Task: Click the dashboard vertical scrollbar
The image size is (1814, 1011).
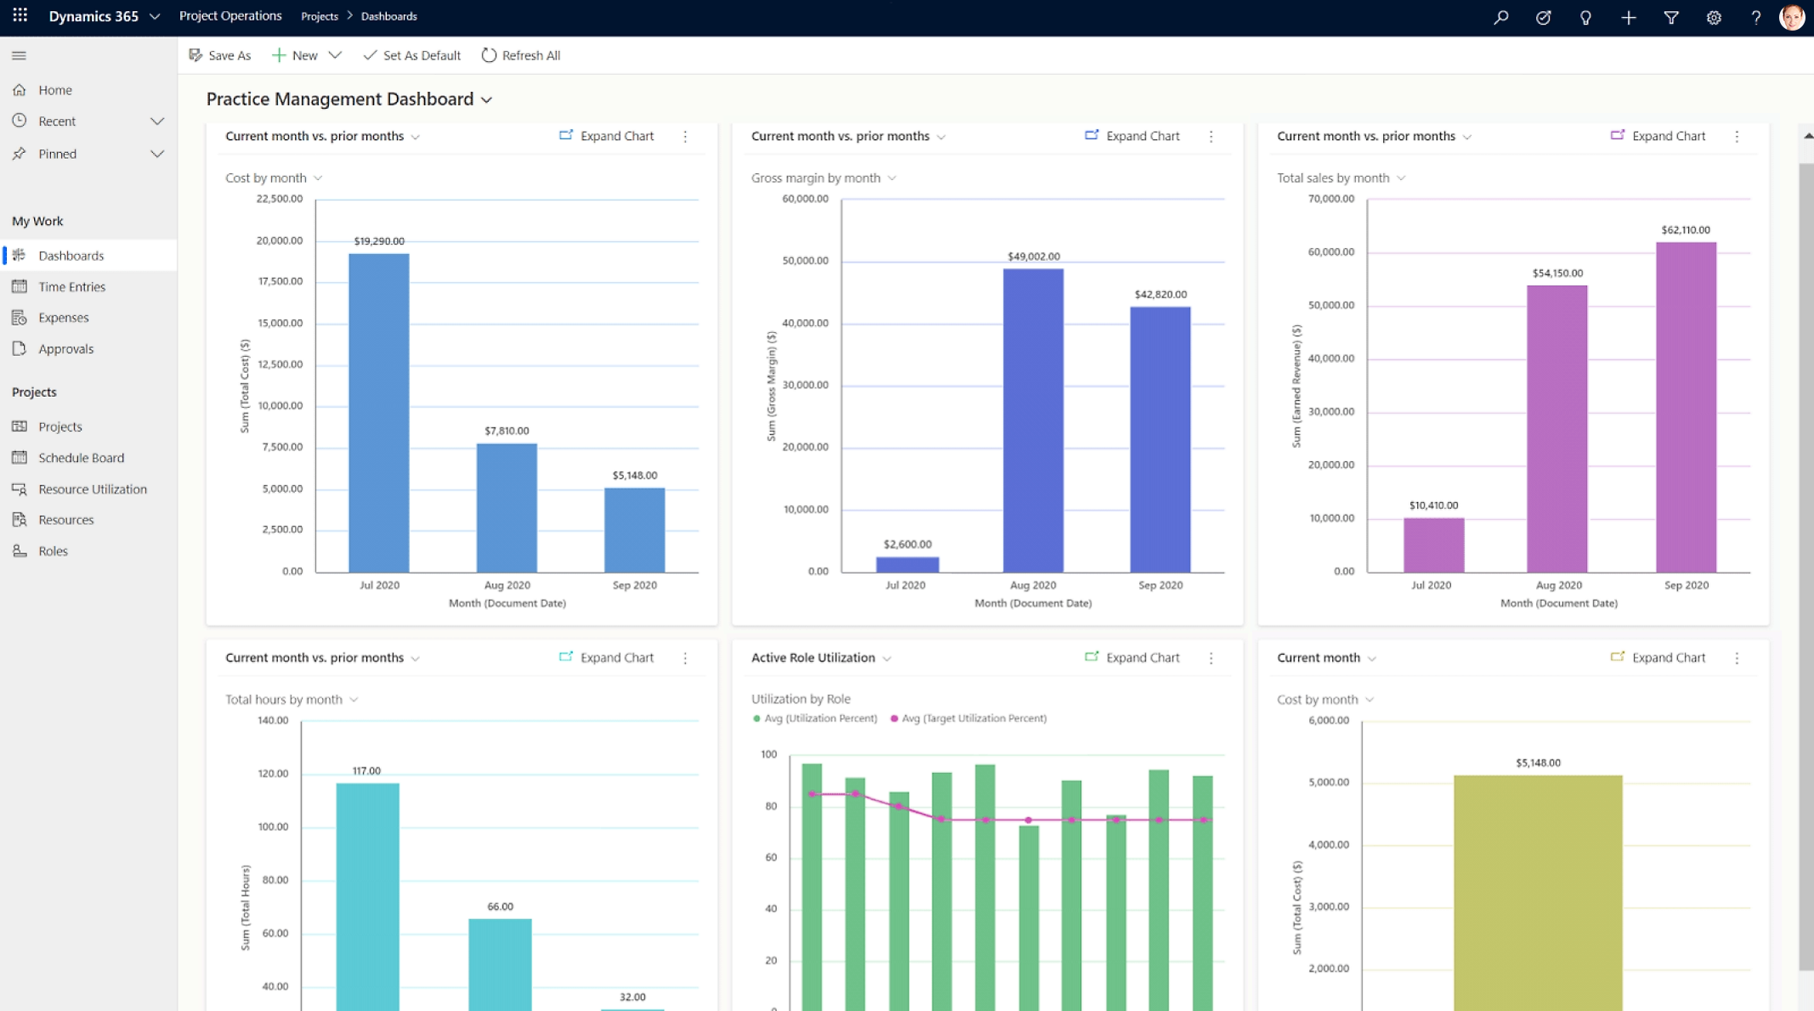Action: pyautogui.click(x=1805, y=561)
